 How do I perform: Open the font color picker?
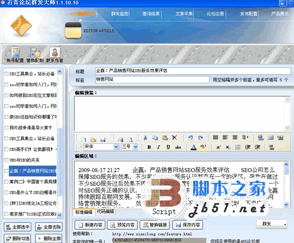click(193, 147)
